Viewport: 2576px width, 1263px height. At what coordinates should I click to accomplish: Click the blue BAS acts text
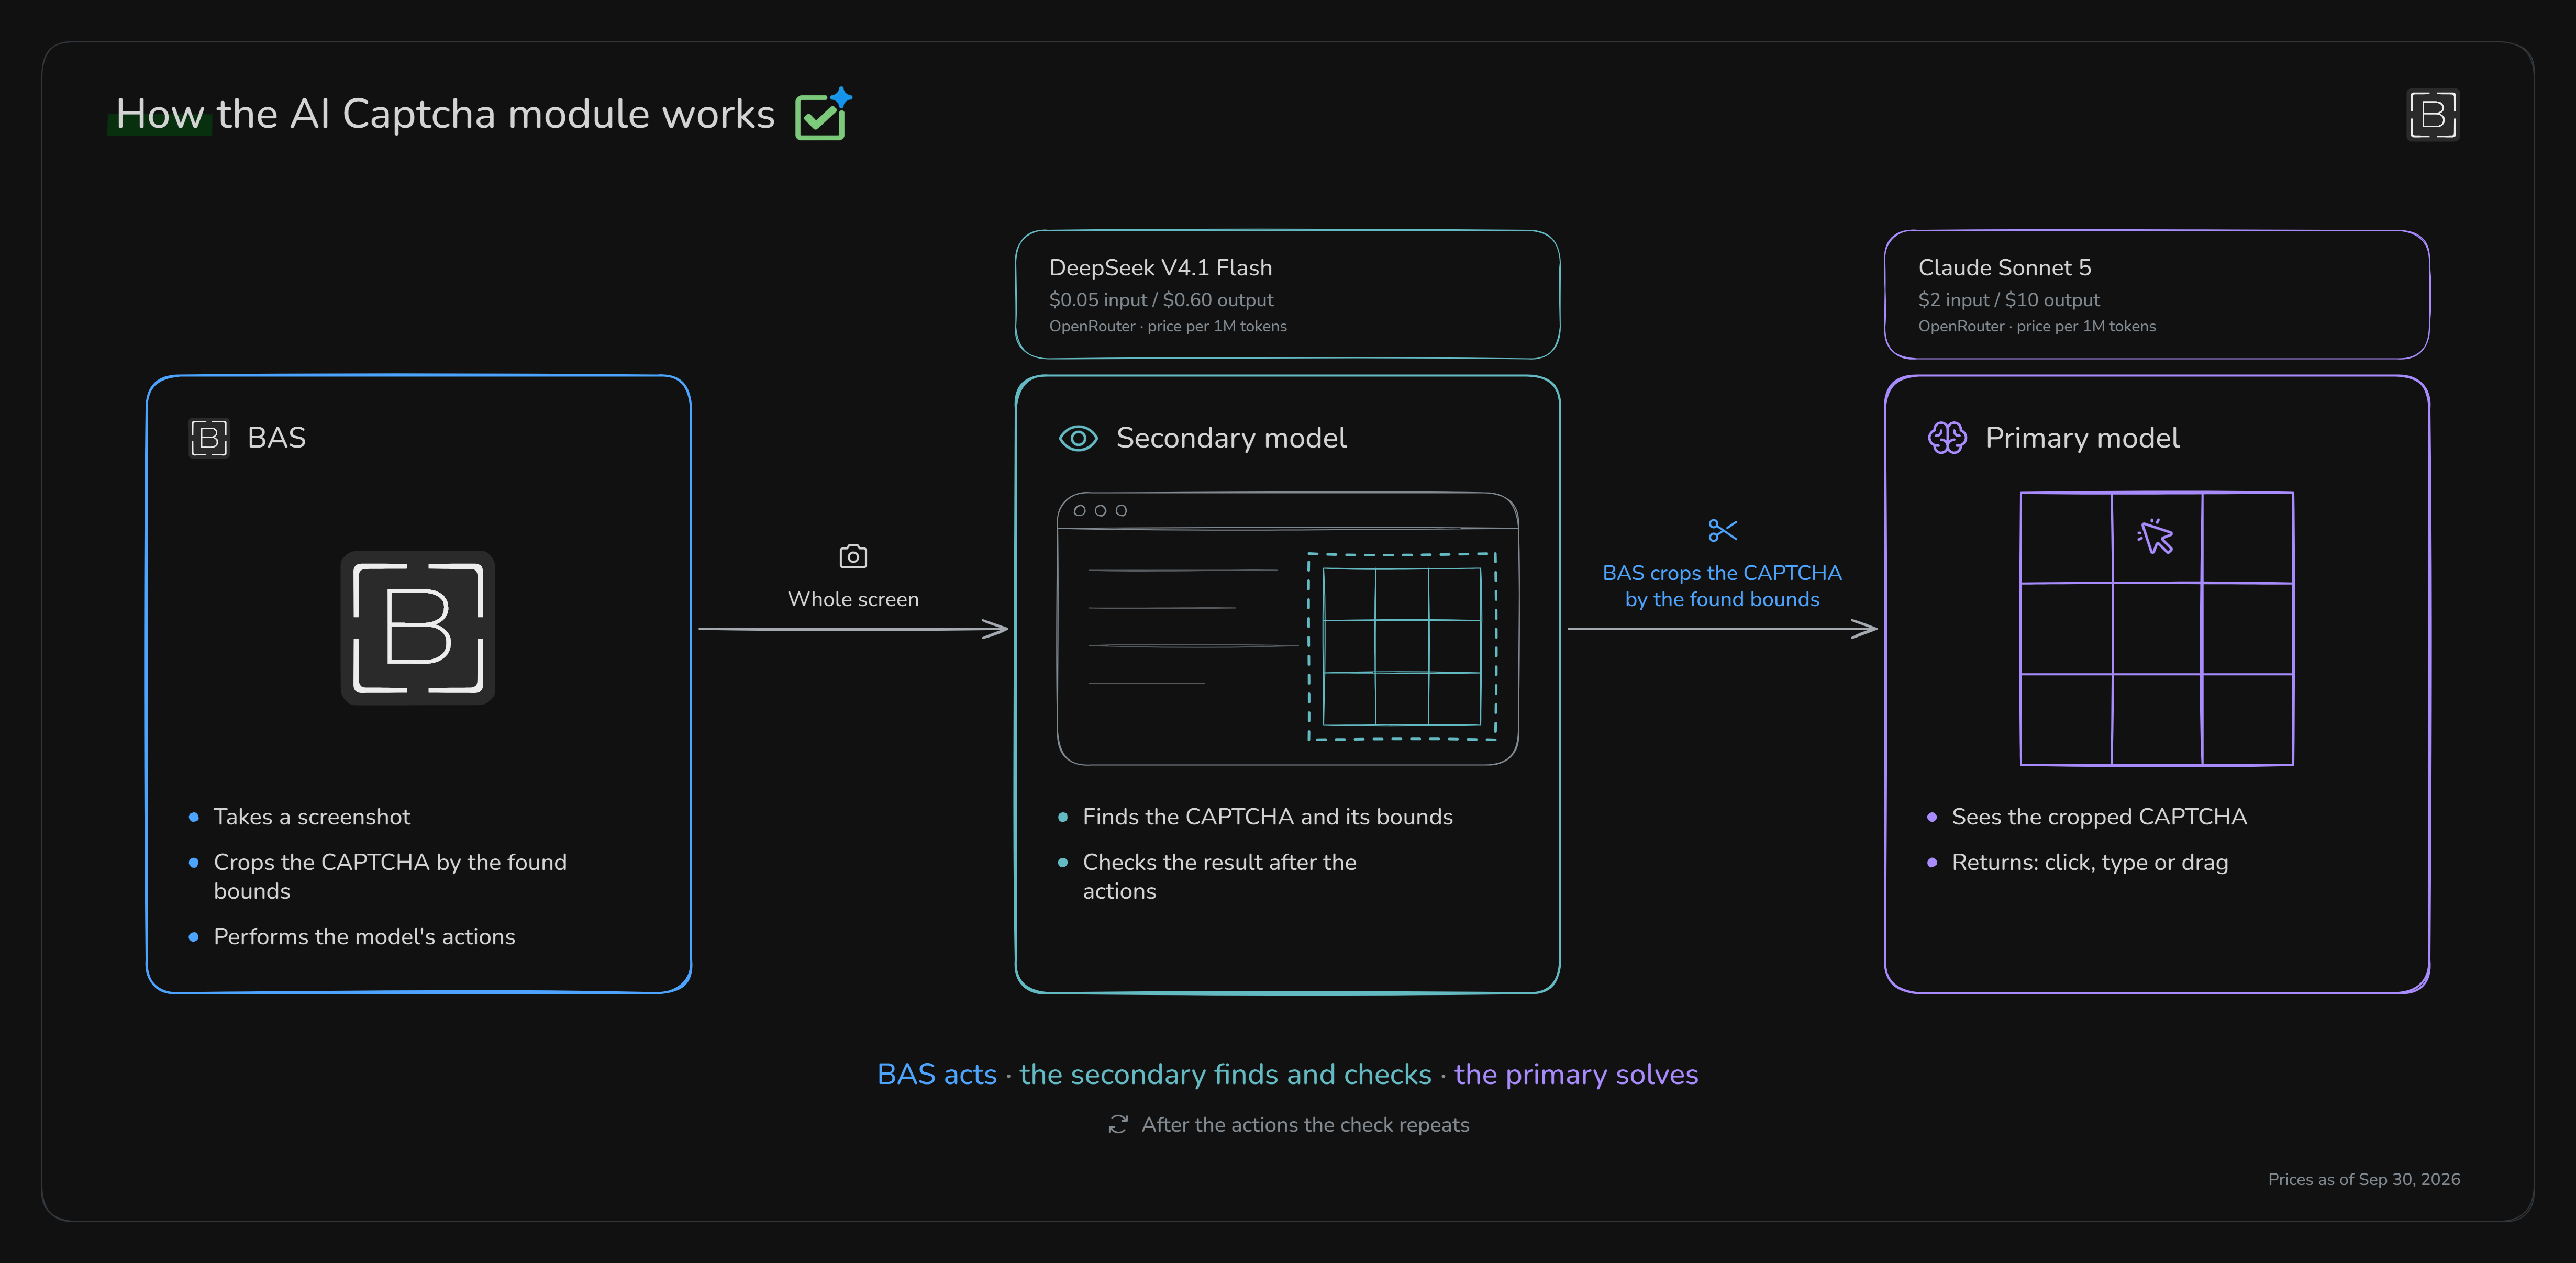coord(936,1074)
